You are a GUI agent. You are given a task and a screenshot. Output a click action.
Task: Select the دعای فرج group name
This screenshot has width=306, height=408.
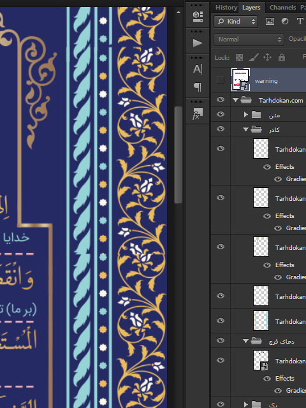pos(281,341)
